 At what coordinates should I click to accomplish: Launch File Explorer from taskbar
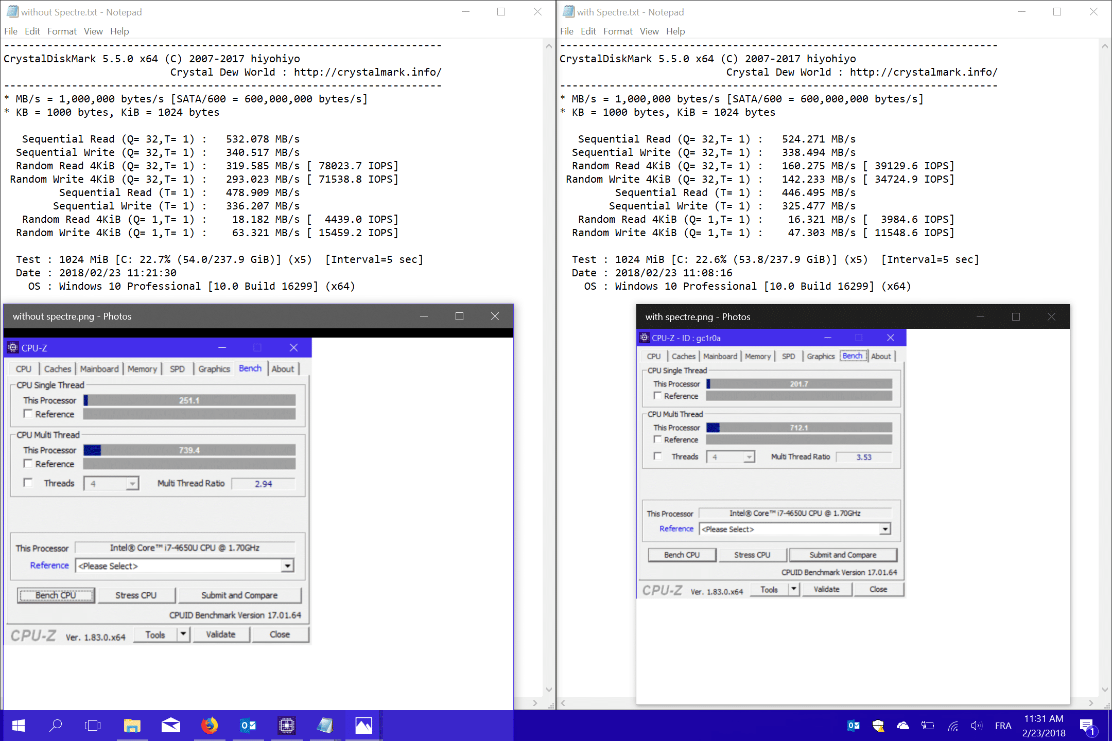click(x=132, y=726)
